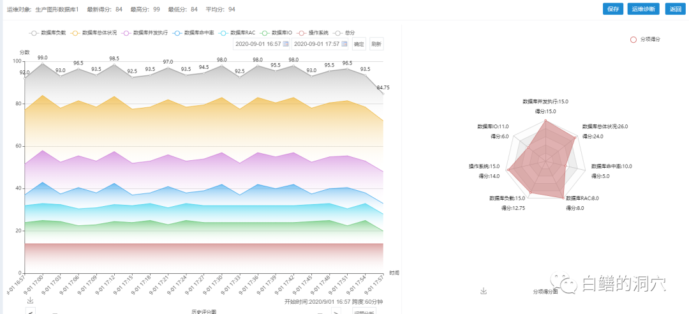Screen dimensions: 689x314
Task: Click radar label 数据库总体状况:26.0
Action: pyautogui.click(x=605, y=126)
